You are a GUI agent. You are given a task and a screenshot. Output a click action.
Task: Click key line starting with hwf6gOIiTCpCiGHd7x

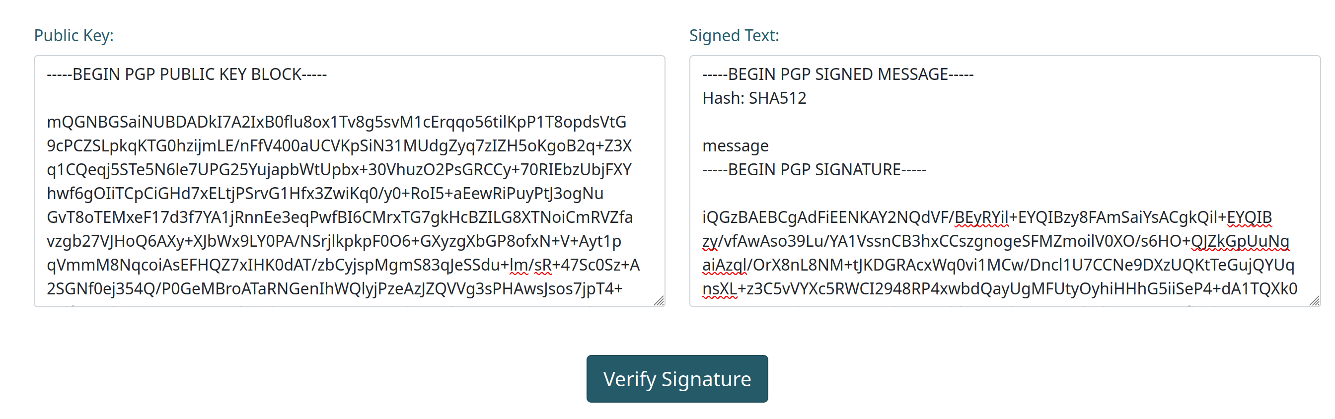[325, 193]
